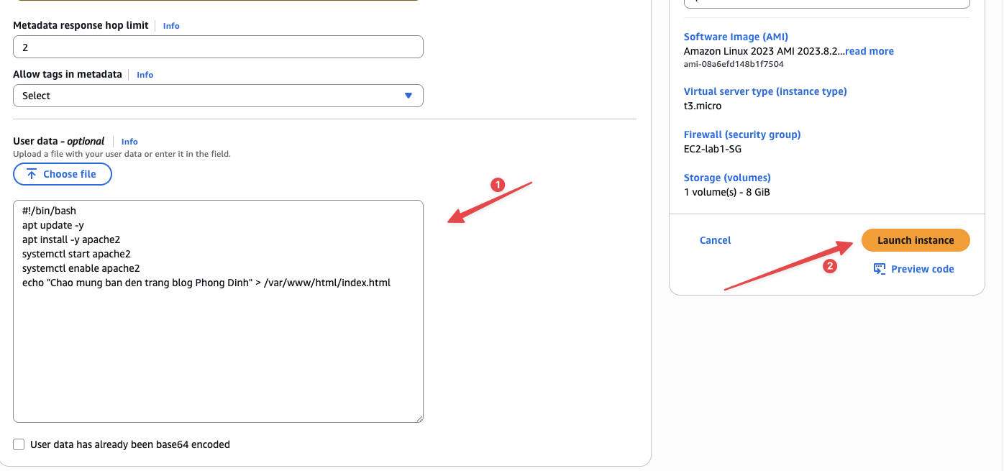Open Info link beside User data
The height and width of the screenshot is (471, 1004).
(x=129, y=142)
